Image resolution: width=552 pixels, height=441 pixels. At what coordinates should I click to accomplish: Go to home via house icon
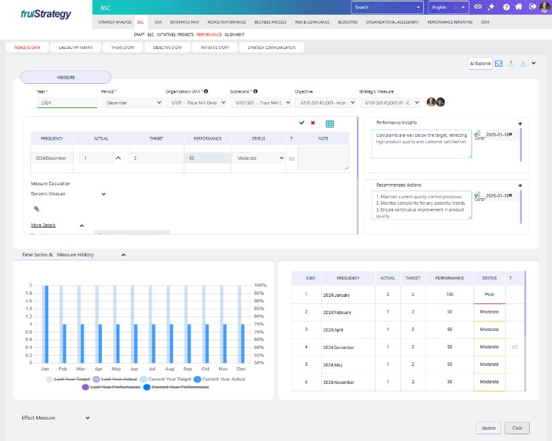pos(518,7)
